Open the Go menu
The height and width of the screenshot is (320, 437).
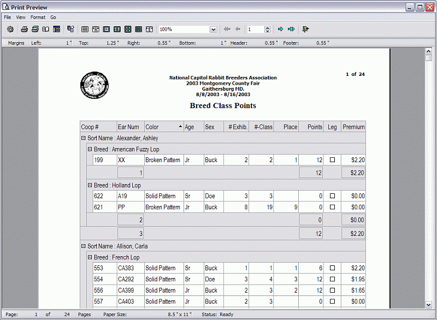53,17
